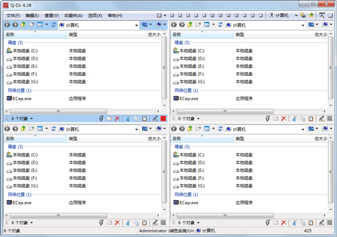
Task: Sort by 名称 column in bottom-right pane
Action: 202,138
